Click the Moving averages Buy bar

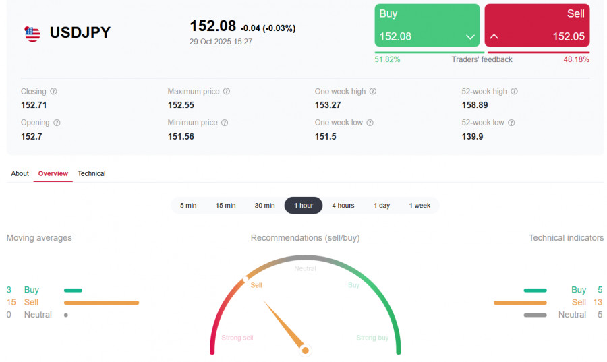[x=73, y=290]
